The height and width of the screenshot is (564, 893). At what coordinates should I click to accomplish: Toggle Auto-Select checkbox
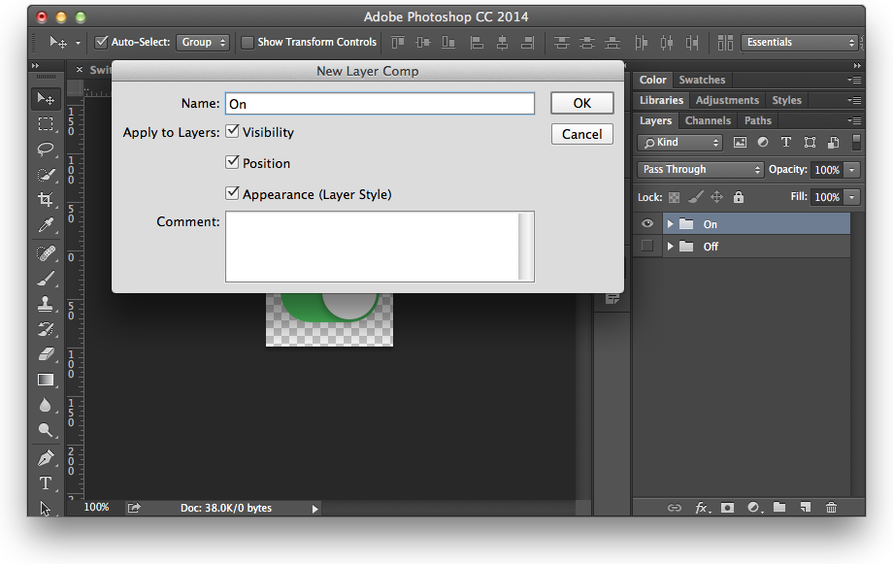pyautogui.click(x=101, y=42)
